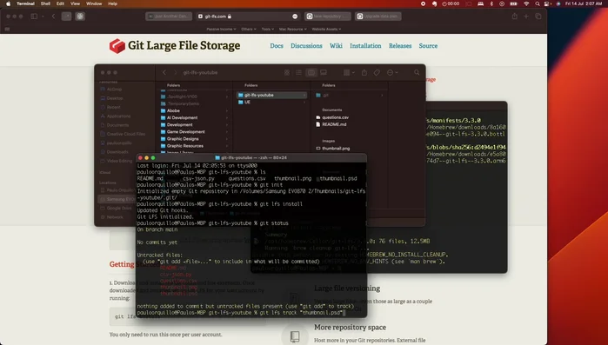Screen dimensions: 608x345
Task: Click Finder Tags icon
Action: [377, 72]
